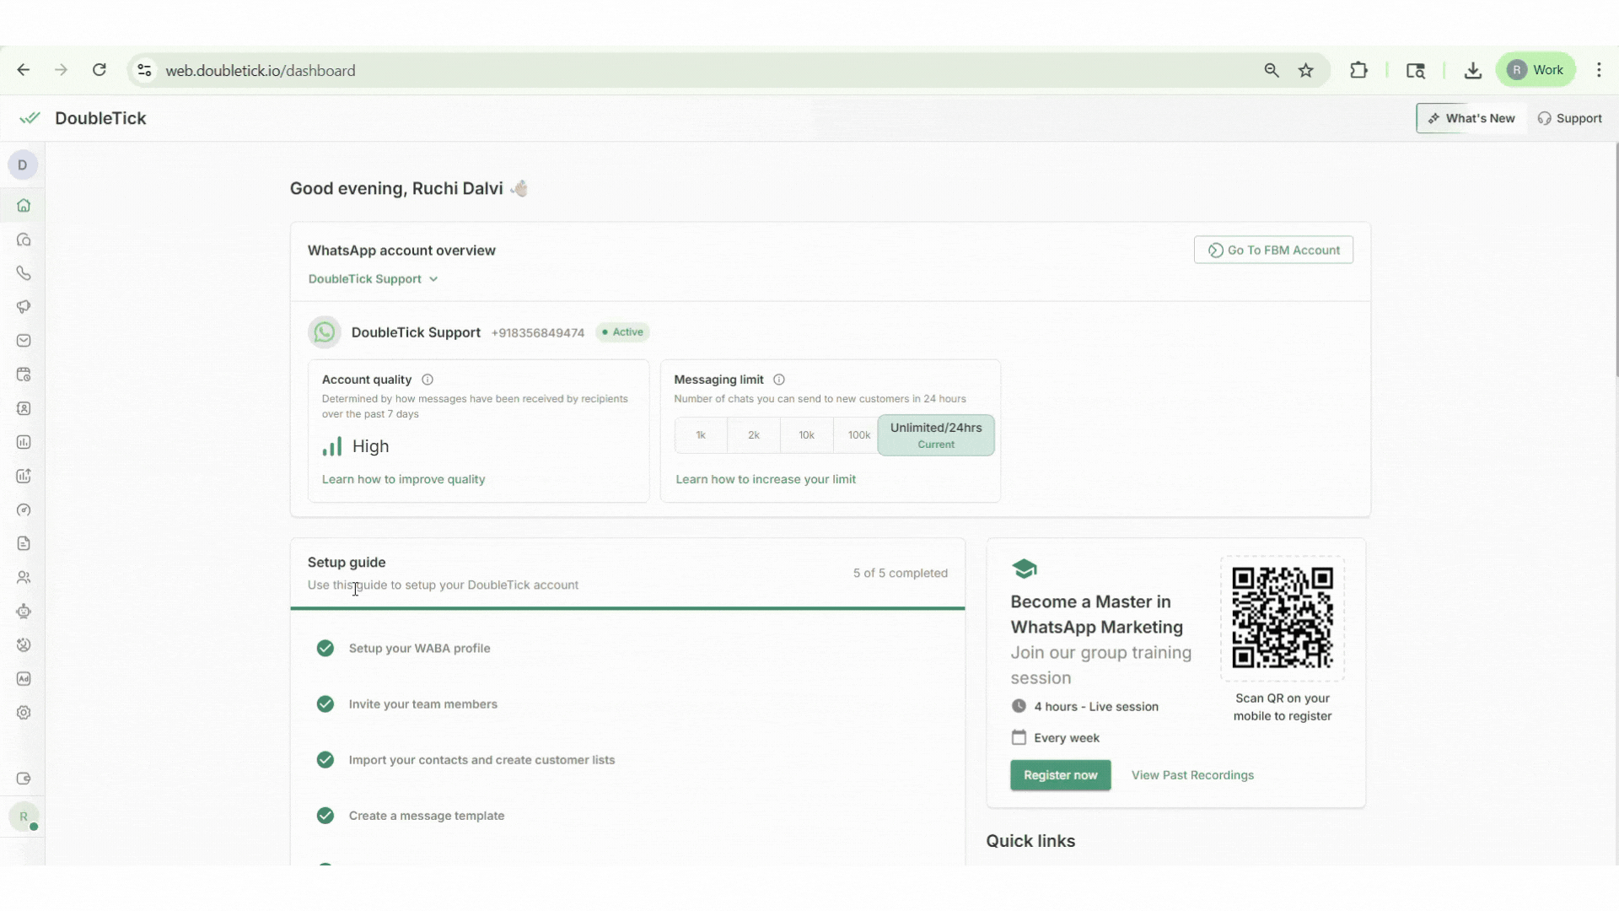Open the phone calls sidebar icon
The width and height of the screenshot is (1619, 911).
coord(24,273)
